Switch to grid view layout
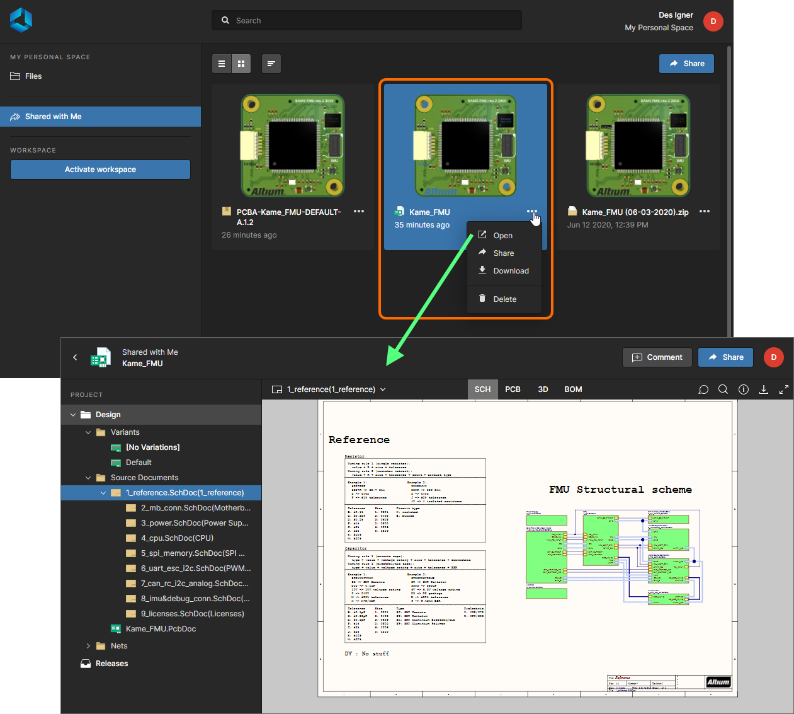This screenshot has width=794, height=714. [x=241, y=64]
